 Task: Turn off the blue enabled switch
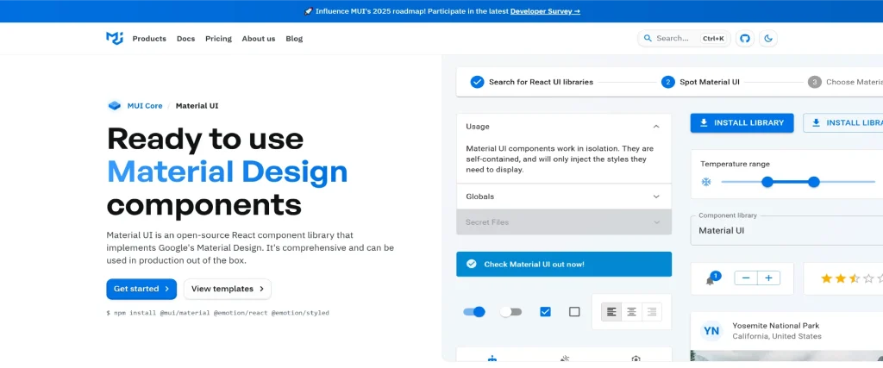[474, 312]
